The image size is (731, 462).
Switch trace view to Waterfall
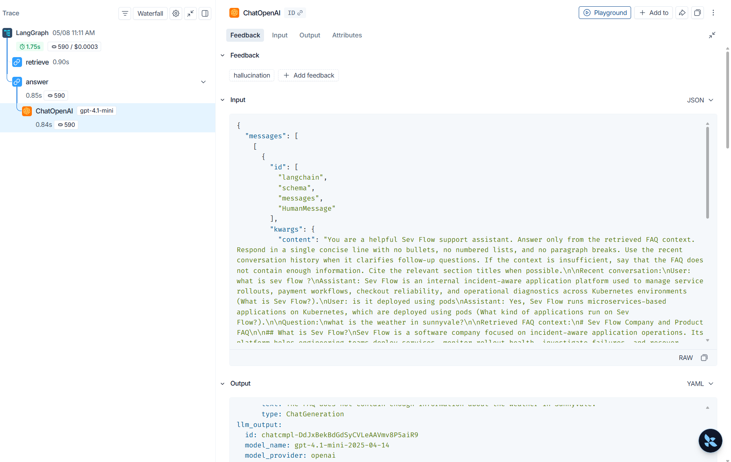(x=150, y=13)
